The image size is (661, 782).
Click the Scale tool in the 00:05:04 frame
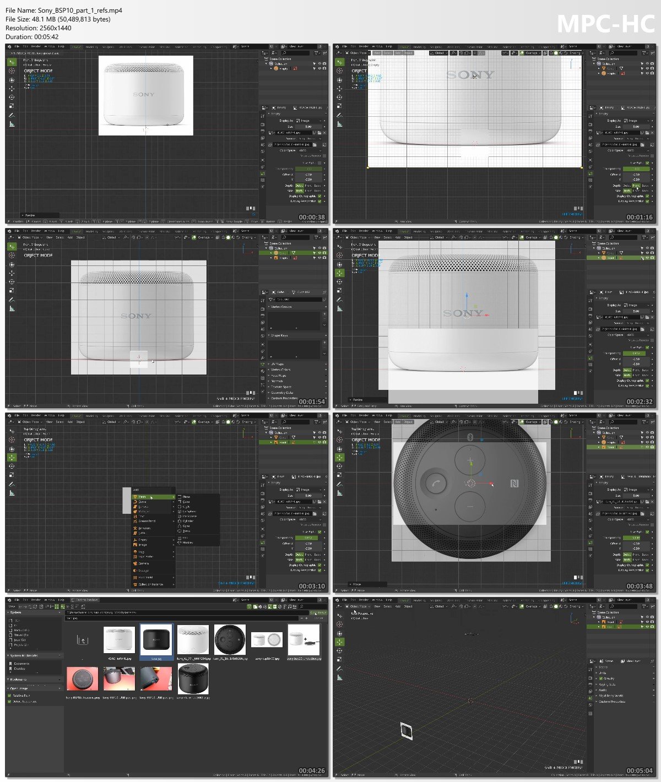click(x=340, y=659)
